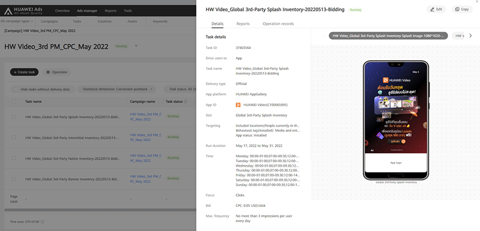The width and height of the screenshot is (480, 231).
Task: Click the Time zone info icon
Action: (43, 221)
